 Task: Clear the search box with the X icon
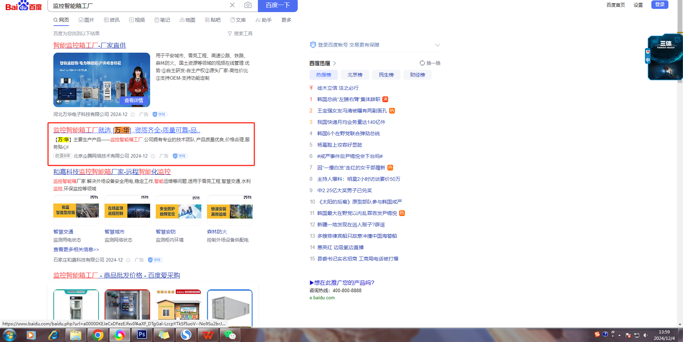[x=232, y=5]
